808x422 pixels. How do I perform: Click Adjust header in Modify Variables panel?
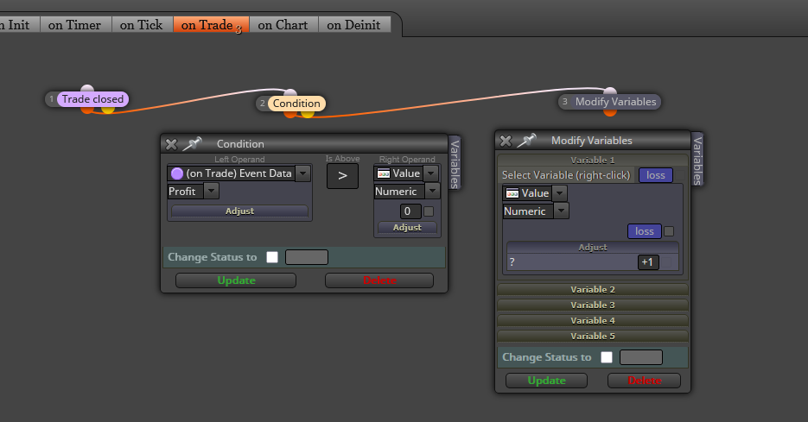tap(593, 247)
